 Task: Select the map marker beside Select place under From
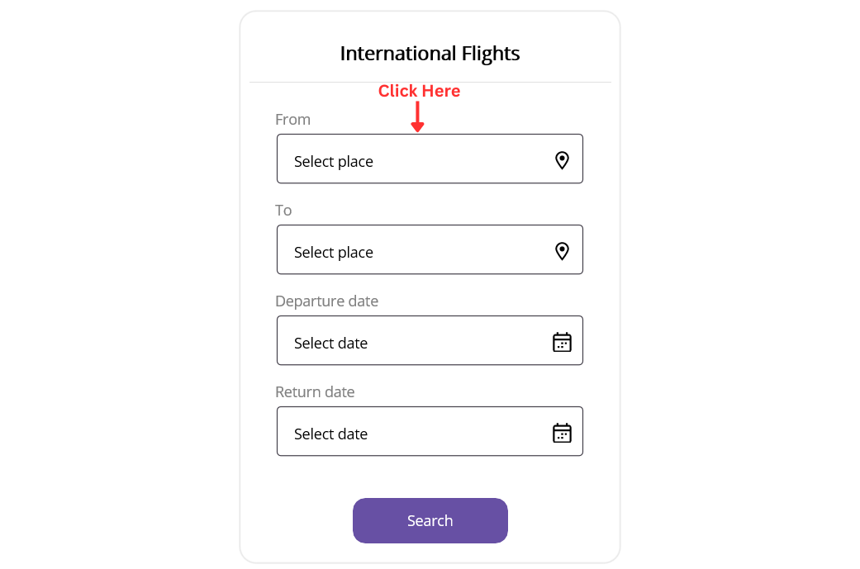[x=562, y=159]
